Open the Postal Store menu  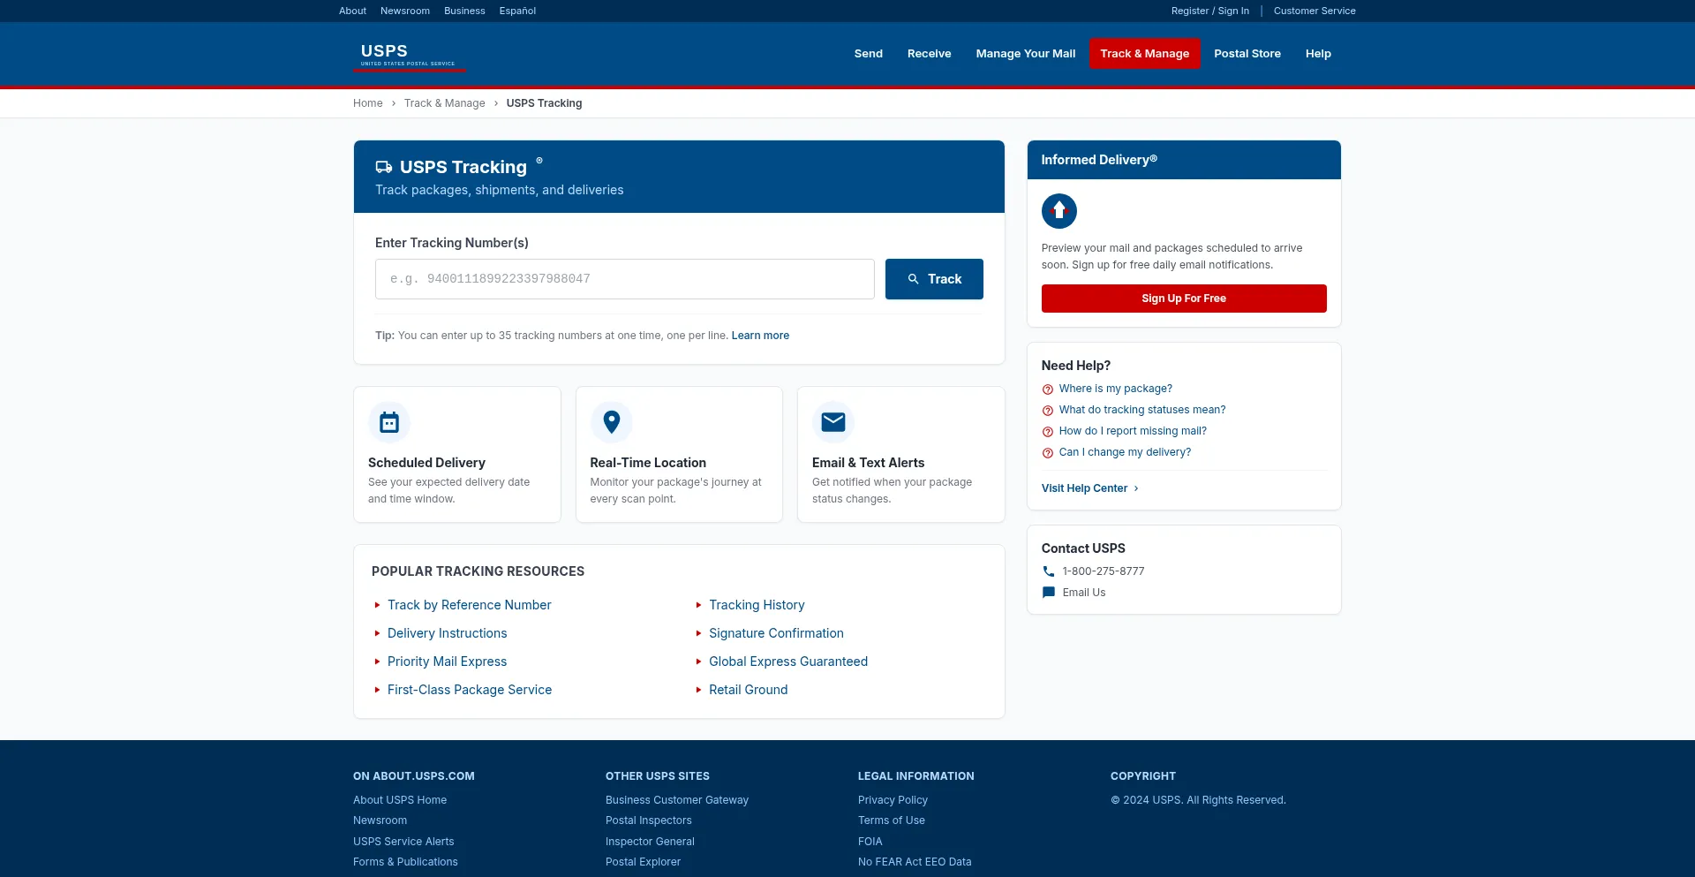[x=1247, y=54]
